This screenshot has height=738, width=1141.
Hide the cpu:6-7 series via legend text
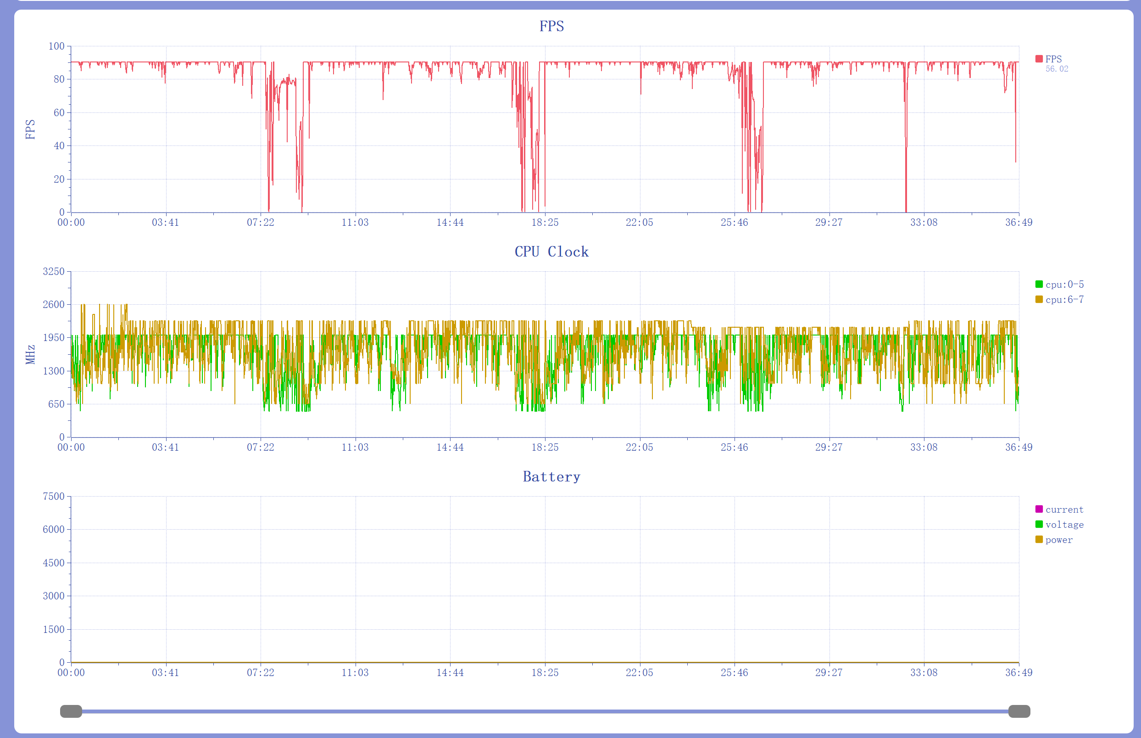(x=1064, y=300)
